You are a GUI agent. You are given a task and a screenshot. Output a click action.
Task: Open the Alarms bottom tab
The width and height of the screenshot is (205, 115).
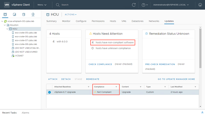(25, 113)
